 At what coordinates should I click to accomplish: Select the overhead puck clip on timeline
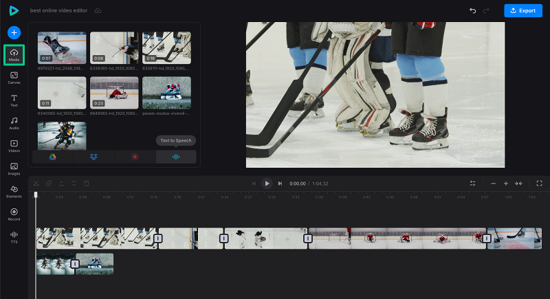pyautogui.click(x=266, y=239)
